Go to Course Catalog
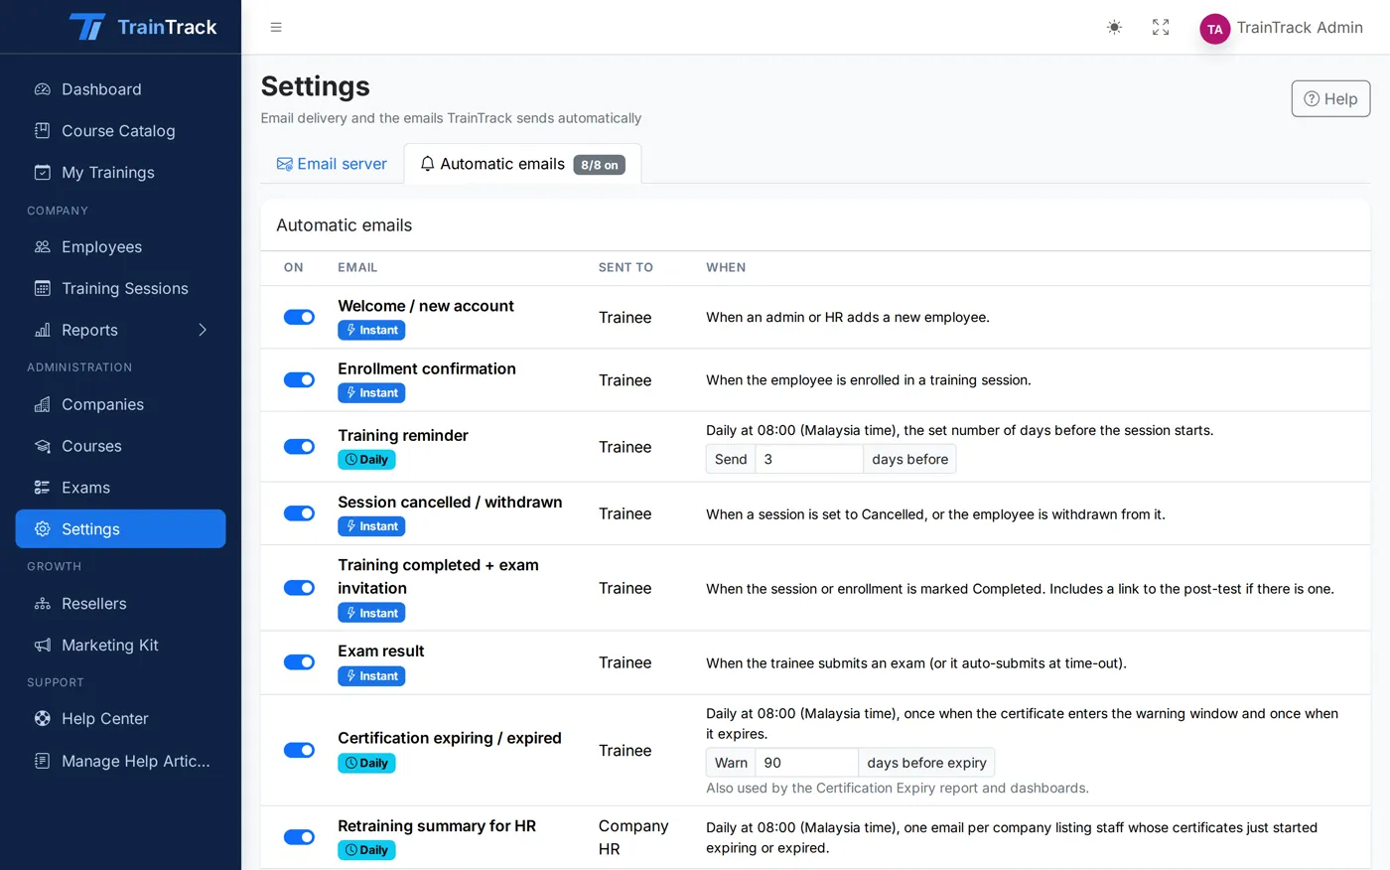This screenshot has height=870, width=1390. coord(120,130)
